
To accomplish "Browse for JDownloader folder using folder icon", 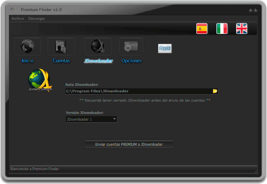I will click(x=215, y=91).
